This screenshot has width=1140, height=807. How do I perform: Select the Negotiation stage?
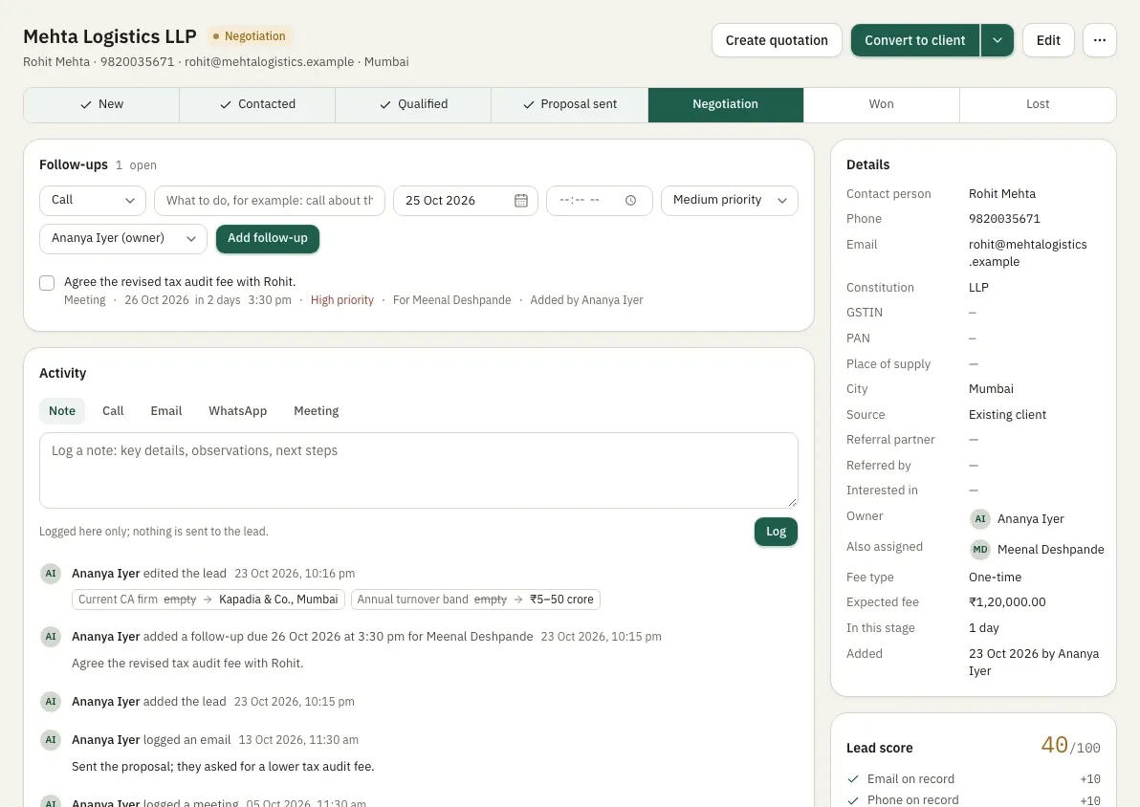[x=726, y=104]
